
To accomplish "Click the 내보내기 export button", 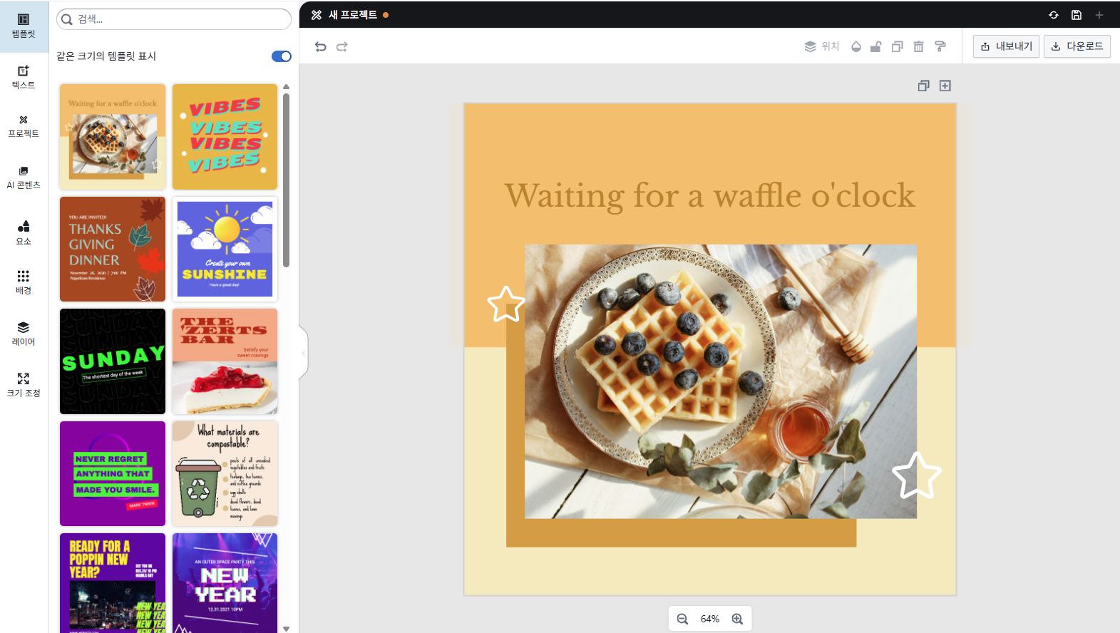I will point(1006,46).
